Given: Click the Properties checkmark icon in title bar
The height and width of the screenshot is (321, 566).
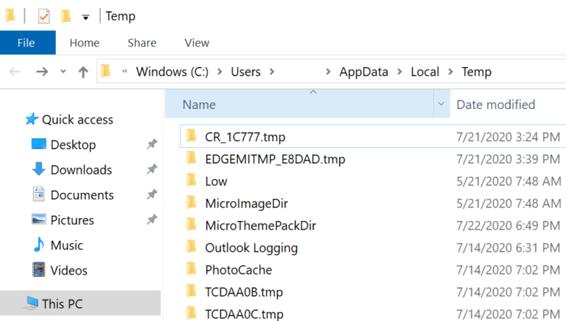Looking at the screenshot, I should [44, 16].
